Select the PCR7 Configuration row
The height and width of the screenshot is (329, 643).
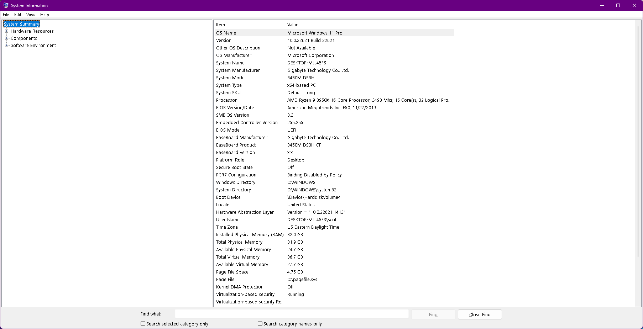pyautogui.click(x=334, y=175)
